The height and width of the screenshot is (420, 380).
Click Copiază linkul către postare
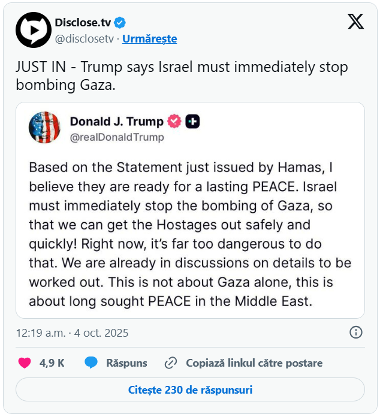click(254, 362)
